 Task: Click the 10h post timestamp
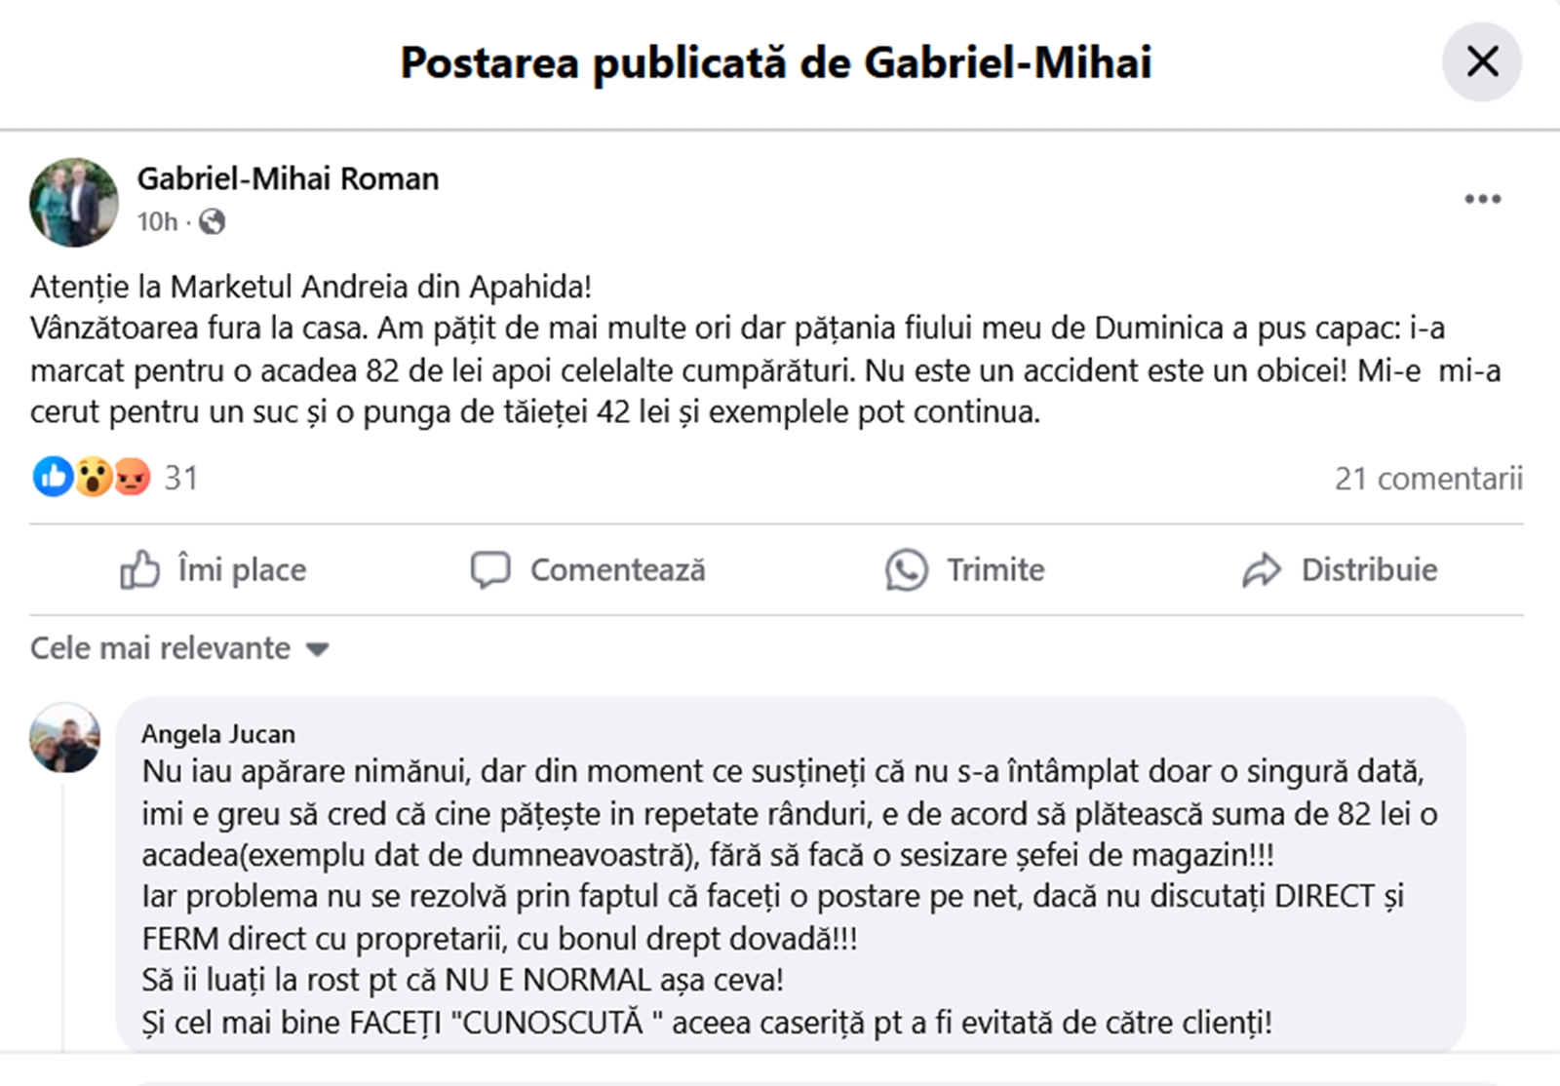click(157, 222)
